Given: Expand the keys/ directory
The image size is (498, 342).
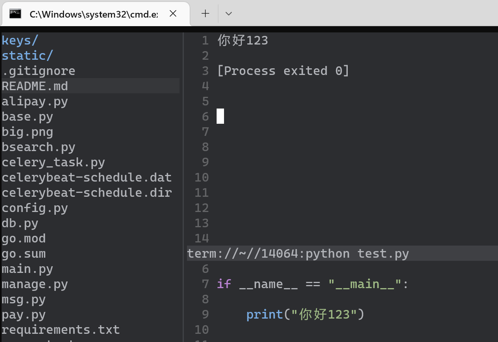Looking at the screenshot, I should pos(20,40).
